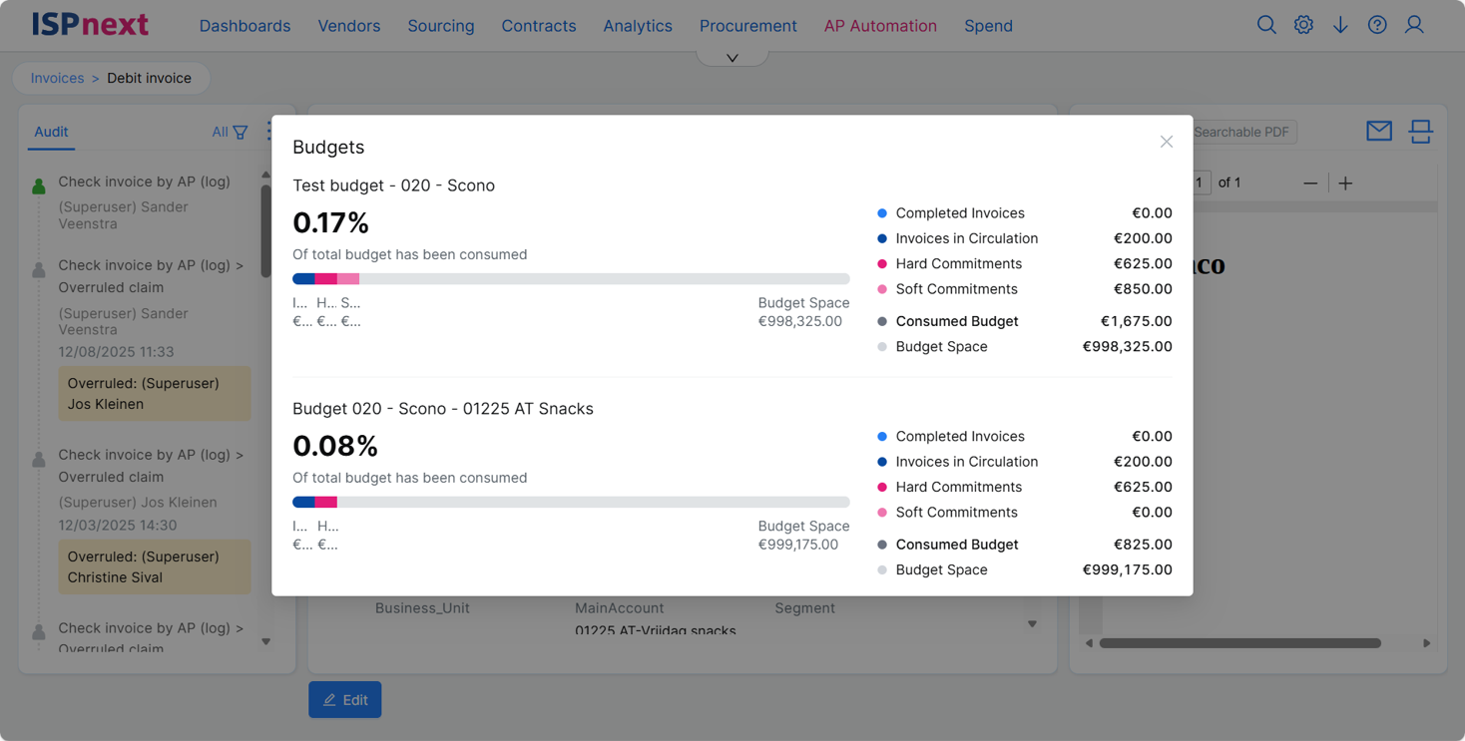1465x741 pixels.
Task: Click the €1,675.00 Consumed Budget value
Action: click(x=1137, y=321)
